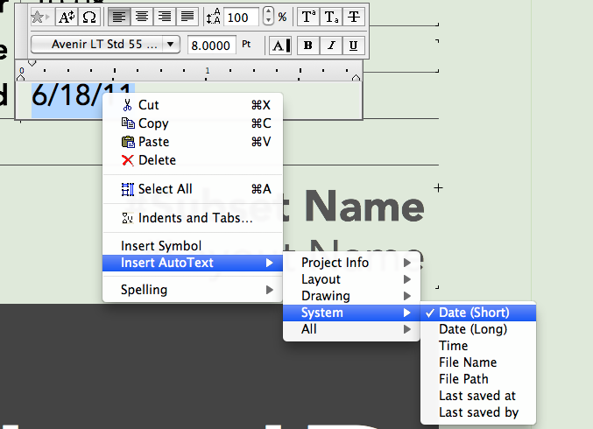
Task: Open the Avenir LT Std 55 font dropdown
Action: [105, 45]
